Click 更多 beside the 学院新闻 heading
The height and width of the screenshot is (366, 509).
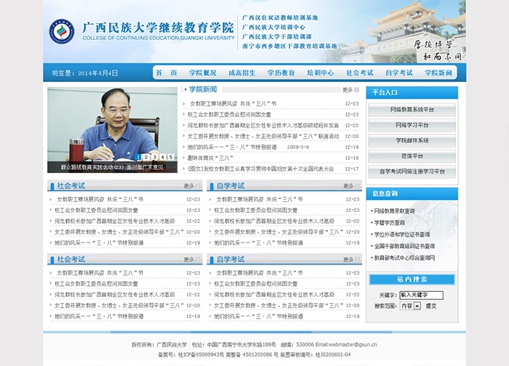[348, 90]
